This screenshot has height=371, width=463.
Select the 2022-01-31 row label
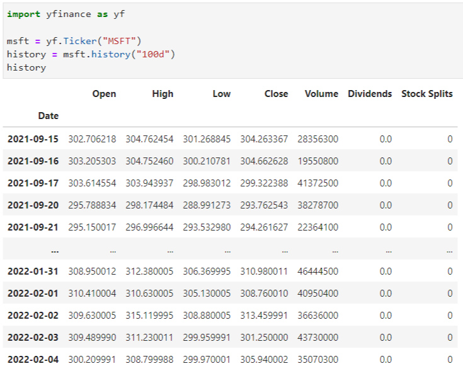coord(33,271)
